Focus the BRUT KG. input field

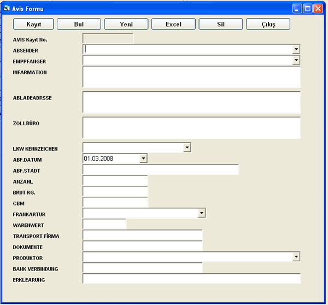tap(115, 191)
